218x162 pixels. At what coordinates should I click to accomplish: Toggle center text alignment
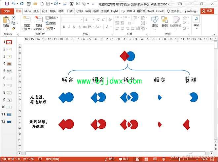[122, 28]
